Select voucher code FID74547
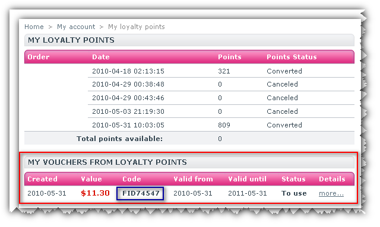This screenshot has height=227, width=380. 141,193
